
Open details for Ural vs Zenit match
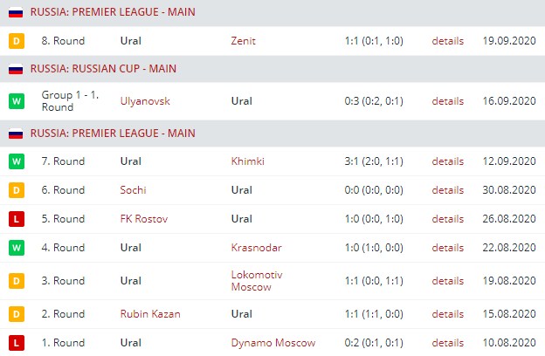pyautogui.click(x=447, y=41)
